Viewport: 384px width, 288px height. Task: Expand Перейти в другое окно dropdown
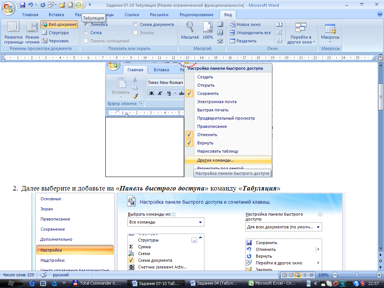point(301,33)
